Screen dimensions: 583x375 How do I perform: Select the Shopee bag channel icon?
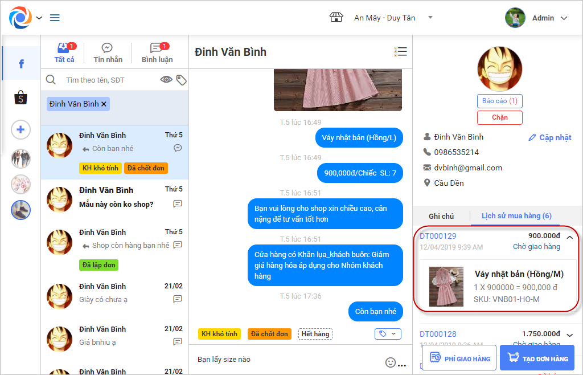point(21,97)
